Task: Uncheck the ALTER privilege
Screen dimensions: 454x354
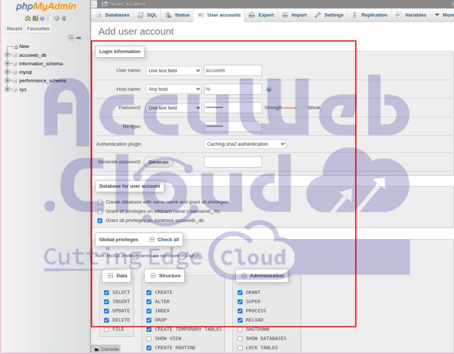Action: (149, 302)
